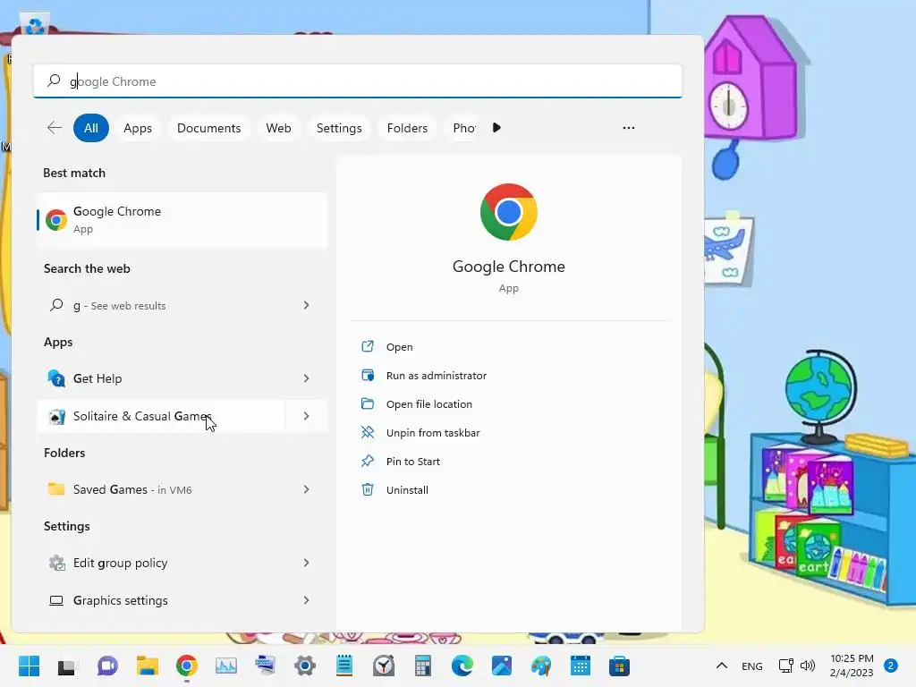Open the Edit group policy setting
The image size is (916, 687).
coord(161,563)
